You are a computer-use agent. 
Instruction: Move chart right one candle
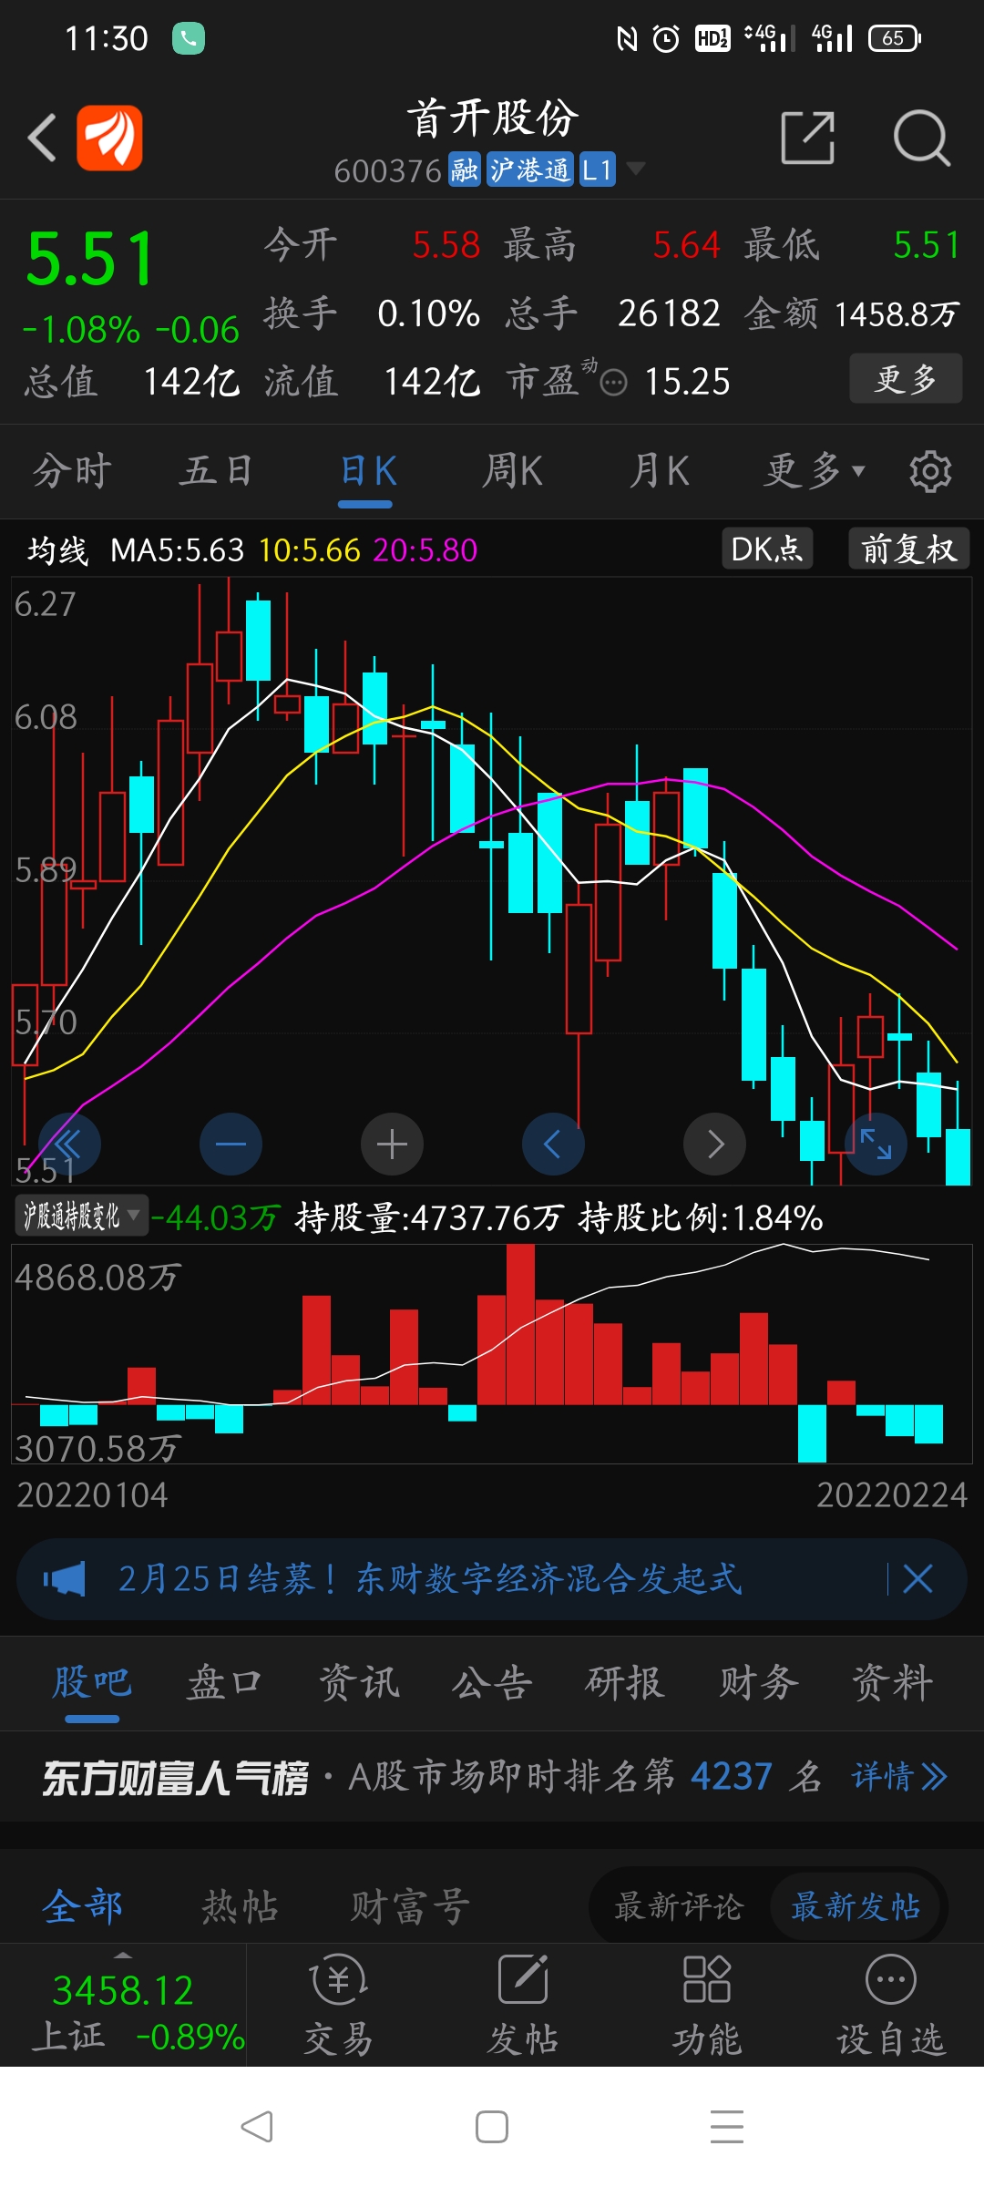[714, 1144]
